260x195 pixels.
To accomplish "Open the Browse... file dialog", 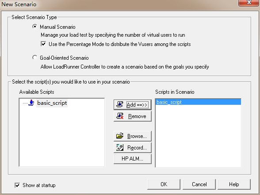I will (x=133, y=136).
